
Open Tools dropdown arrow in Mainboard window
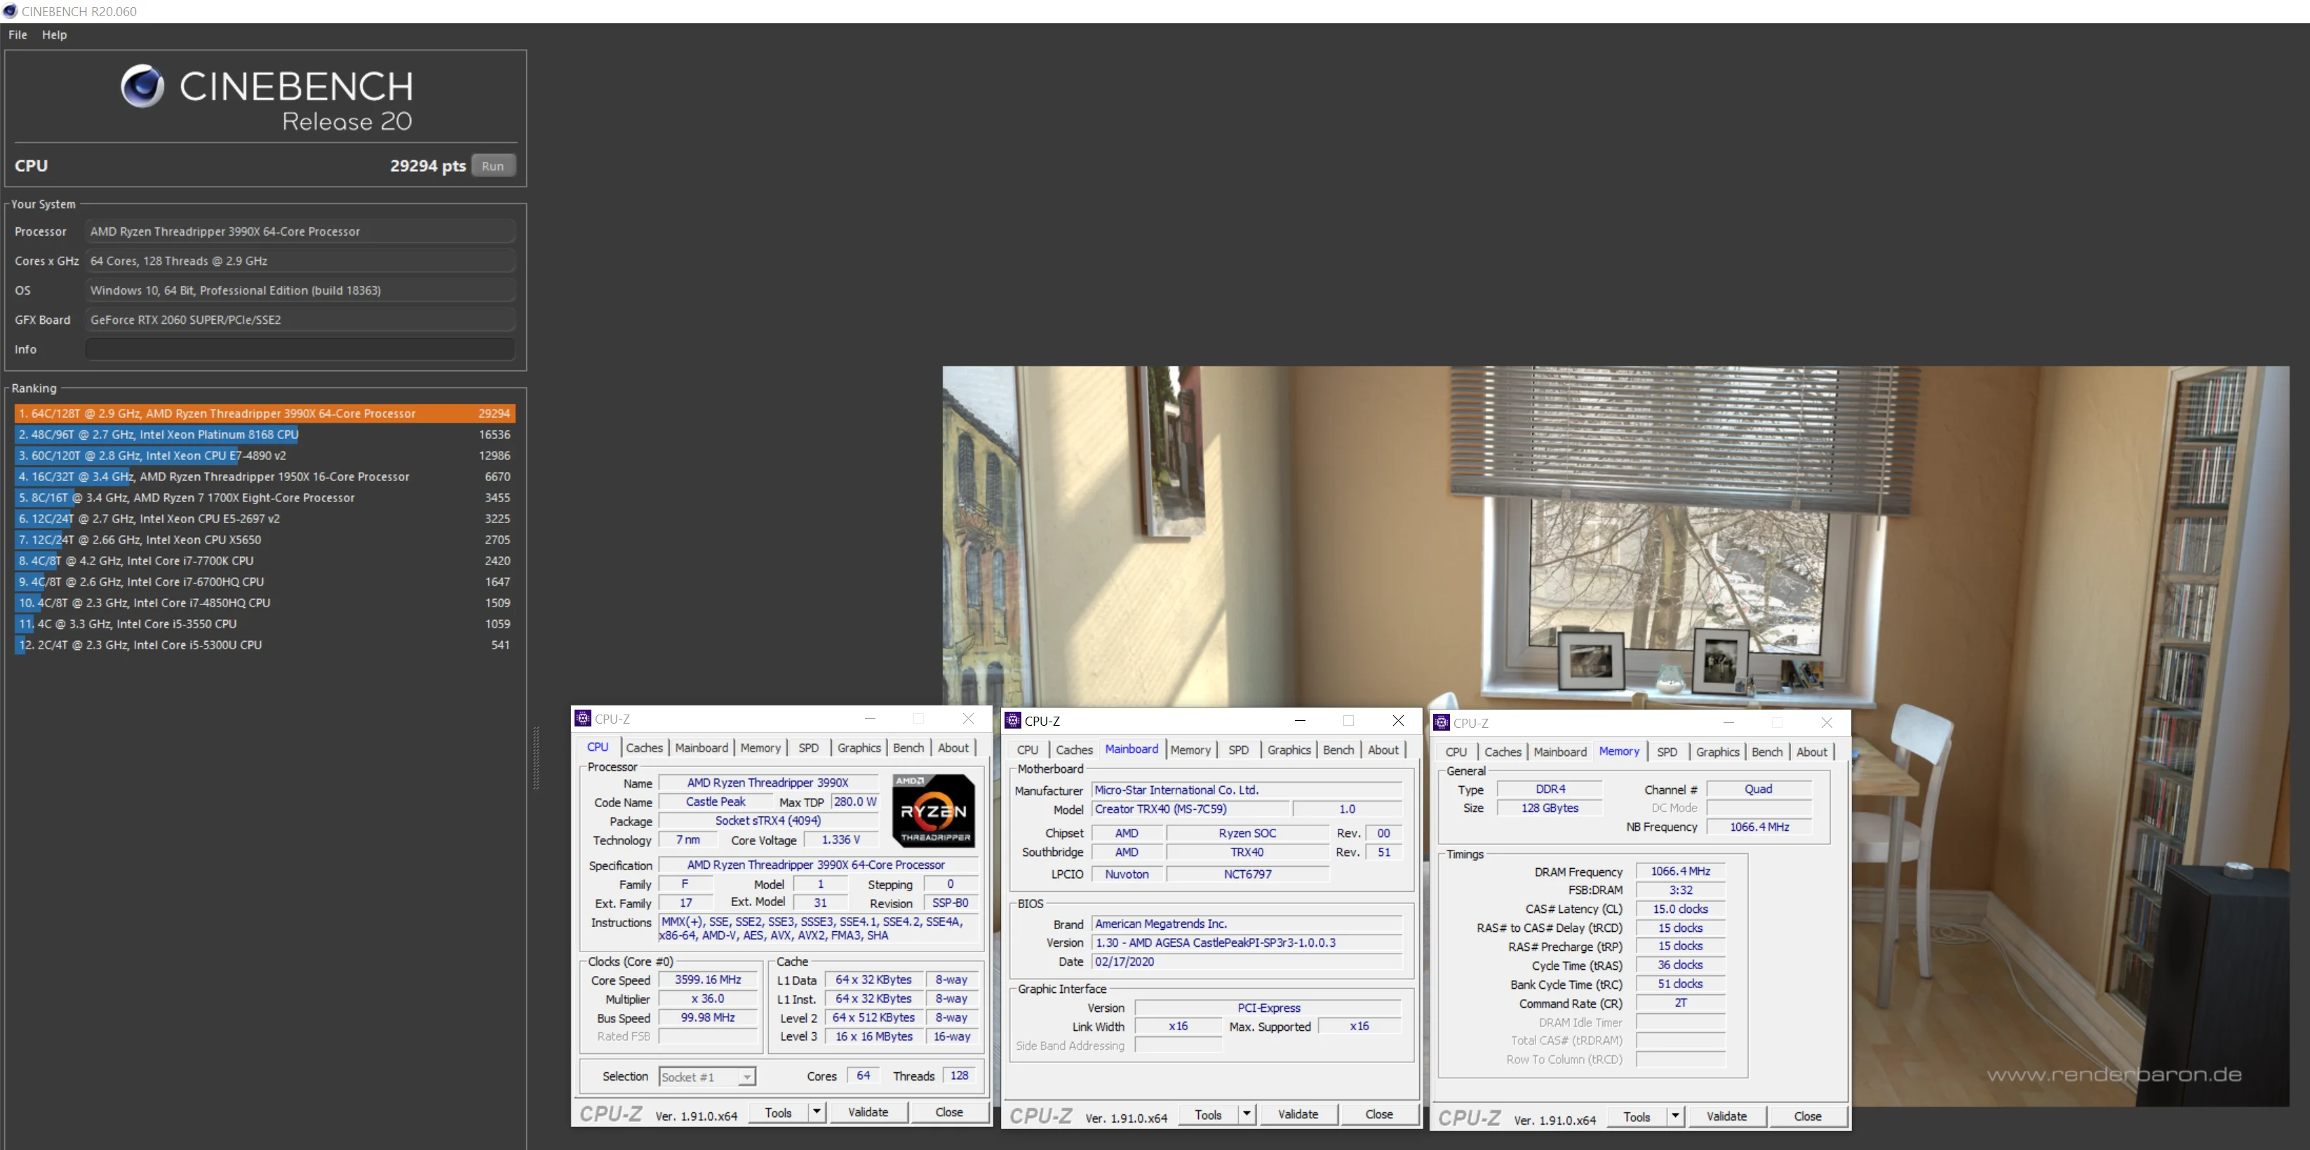pos(1247,1114)
